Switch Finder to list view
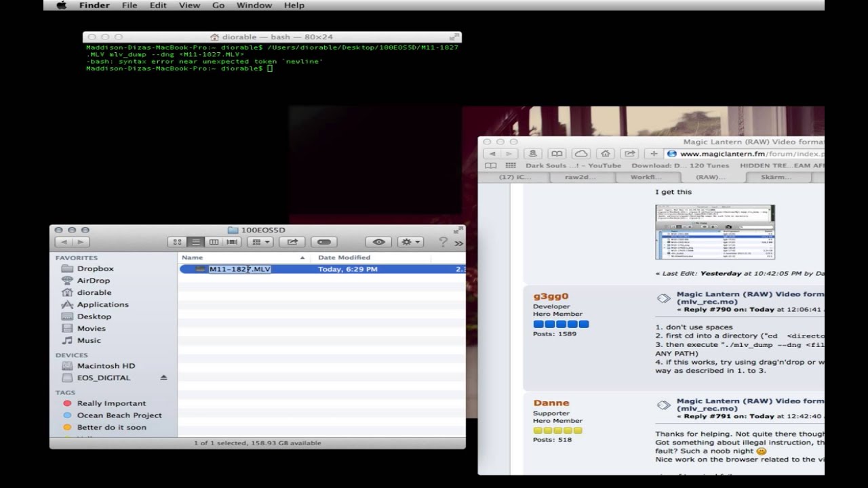The width and height of the screenshot is (868, 488). (x=195, y=242)
